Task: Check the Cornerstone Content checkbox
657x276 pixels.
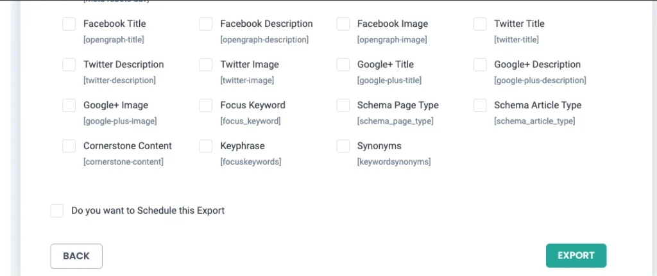Action: 69,146
